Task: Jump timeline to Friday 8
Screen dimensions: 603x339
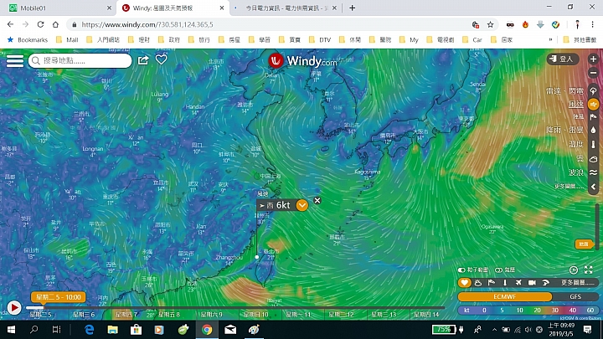Action: pos(169,315)
